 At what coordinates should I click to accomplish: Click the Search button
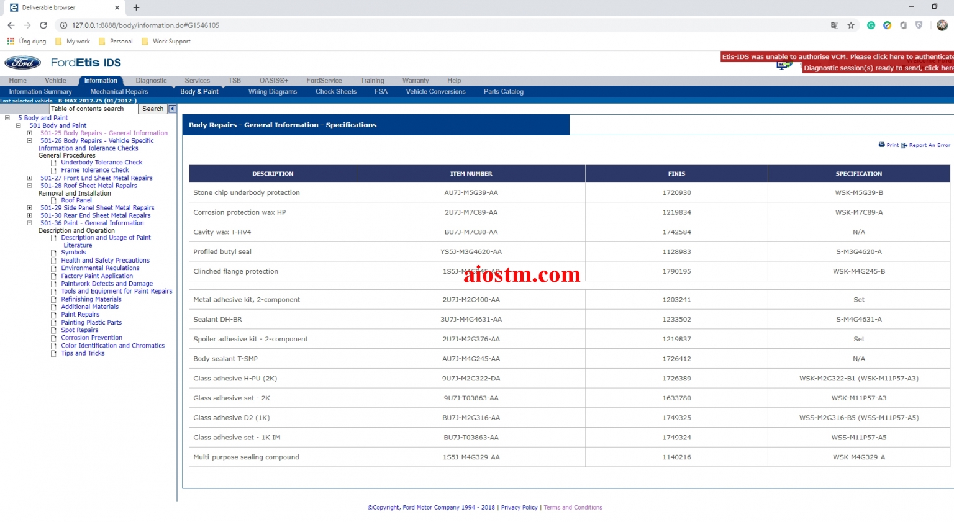click(x=153, y=109)
